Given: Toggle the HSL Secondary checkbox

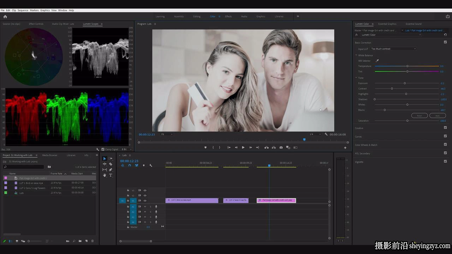Looking at the screenshot, I should tap(445, 153).
